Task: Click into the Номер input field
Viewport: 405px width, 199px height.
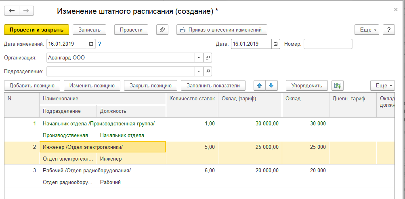Action: pos(327,44)
